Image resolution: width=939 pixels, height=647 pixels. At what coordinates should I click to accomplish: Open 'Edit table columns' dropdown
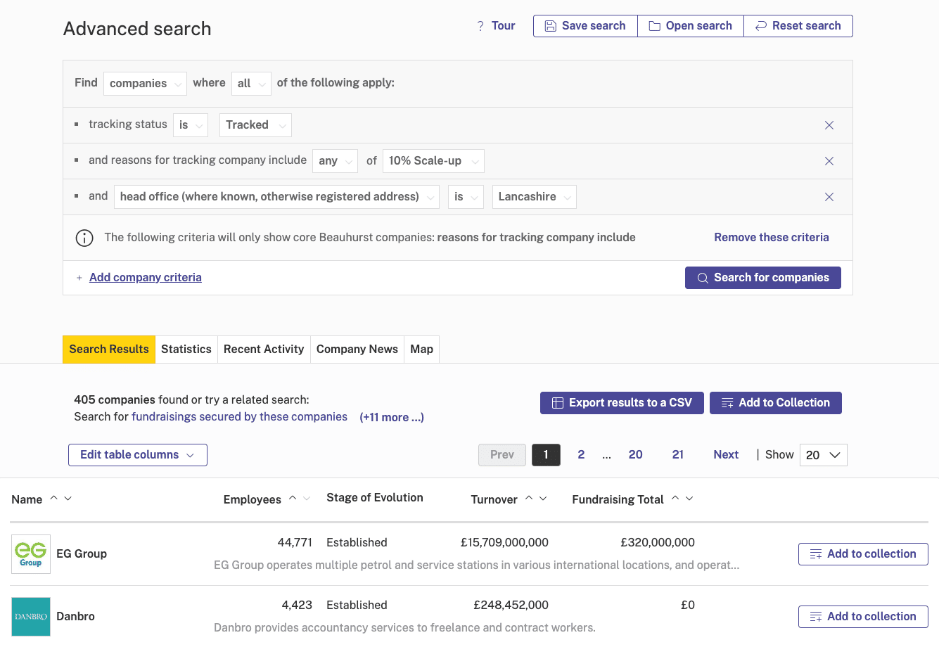138,455
